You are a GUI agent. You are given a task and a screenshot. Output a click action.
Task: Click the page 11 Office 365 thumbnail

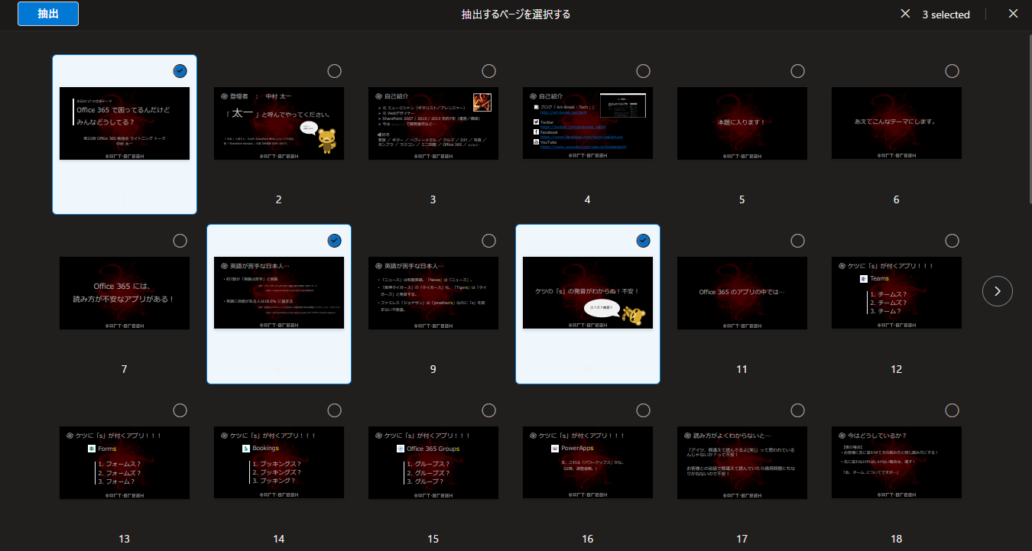click(x=742, y=293)
